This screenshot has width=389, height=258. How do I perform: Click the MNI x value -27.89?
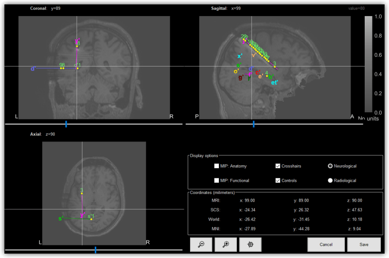coord(247,229)
